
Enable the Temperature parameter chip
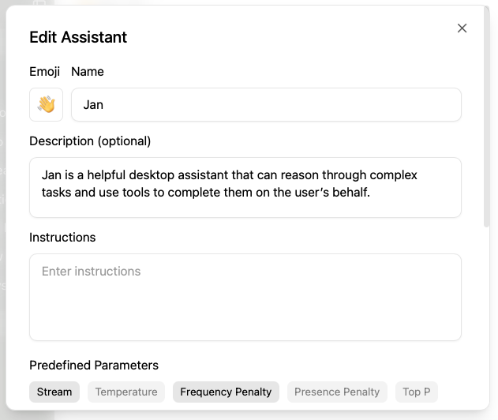coord(126,392)
